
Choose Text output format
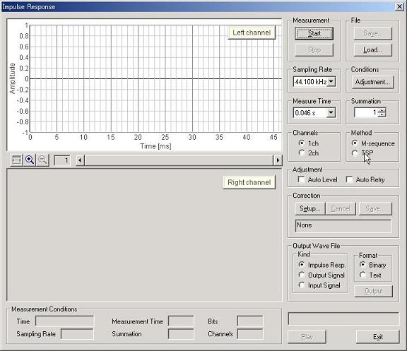point(363,275)
